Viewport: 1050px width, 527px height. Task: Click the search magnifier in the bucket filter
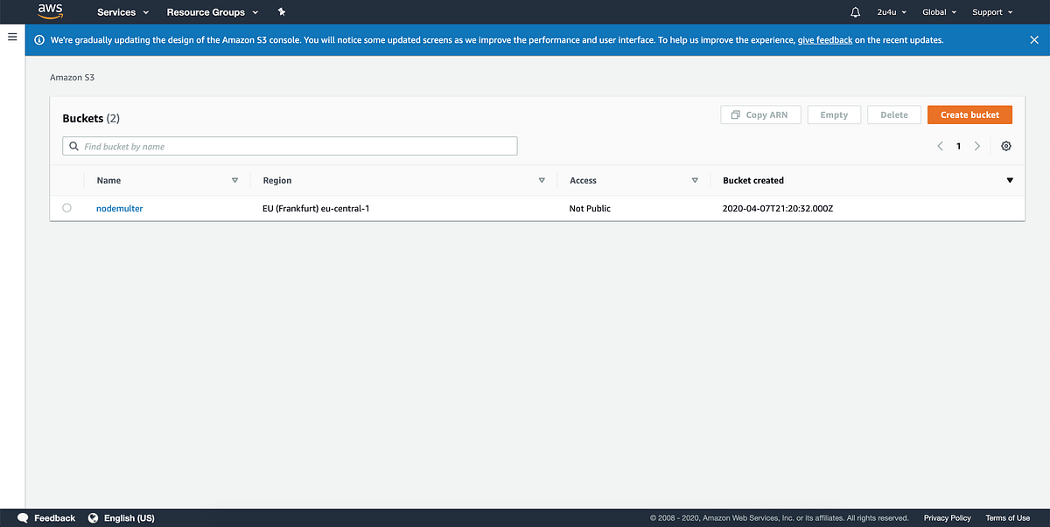tap(73, 145)
